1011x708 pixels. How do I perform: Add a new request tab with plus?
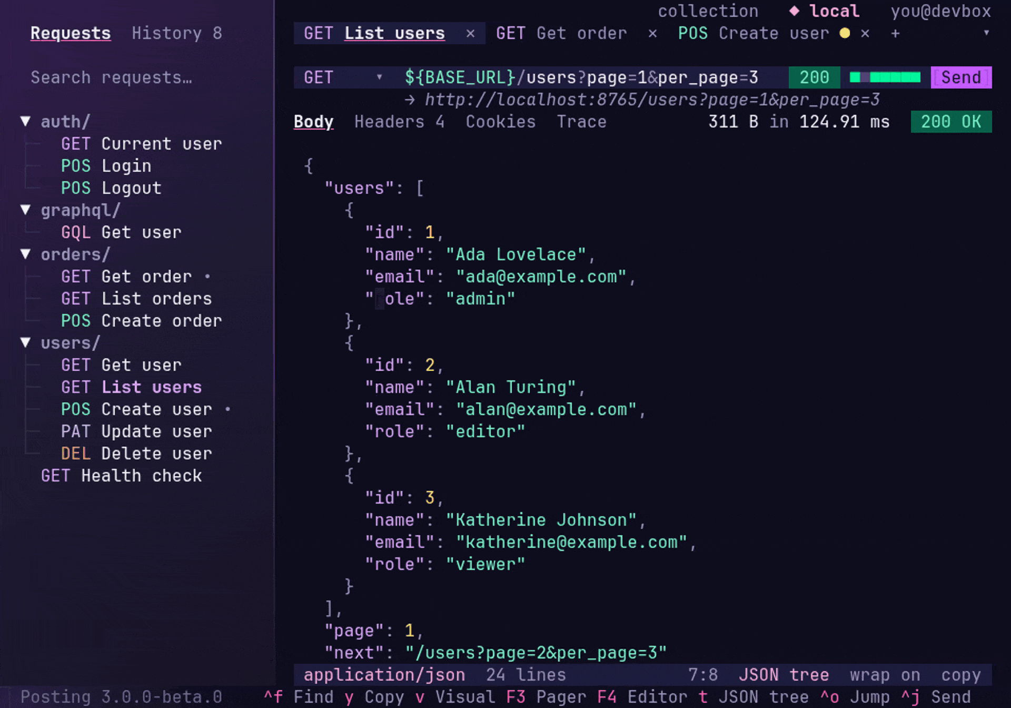pyautogui.click(x=895, y=34)
